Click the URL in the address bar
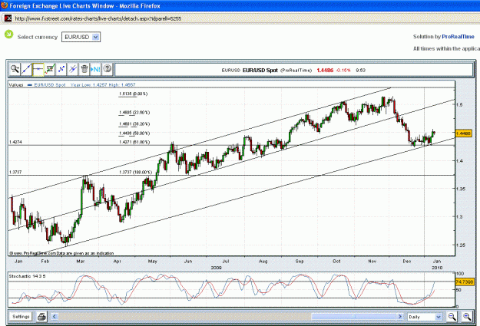The width and height of the screenshot is (480, 326). tap(98, 18)
